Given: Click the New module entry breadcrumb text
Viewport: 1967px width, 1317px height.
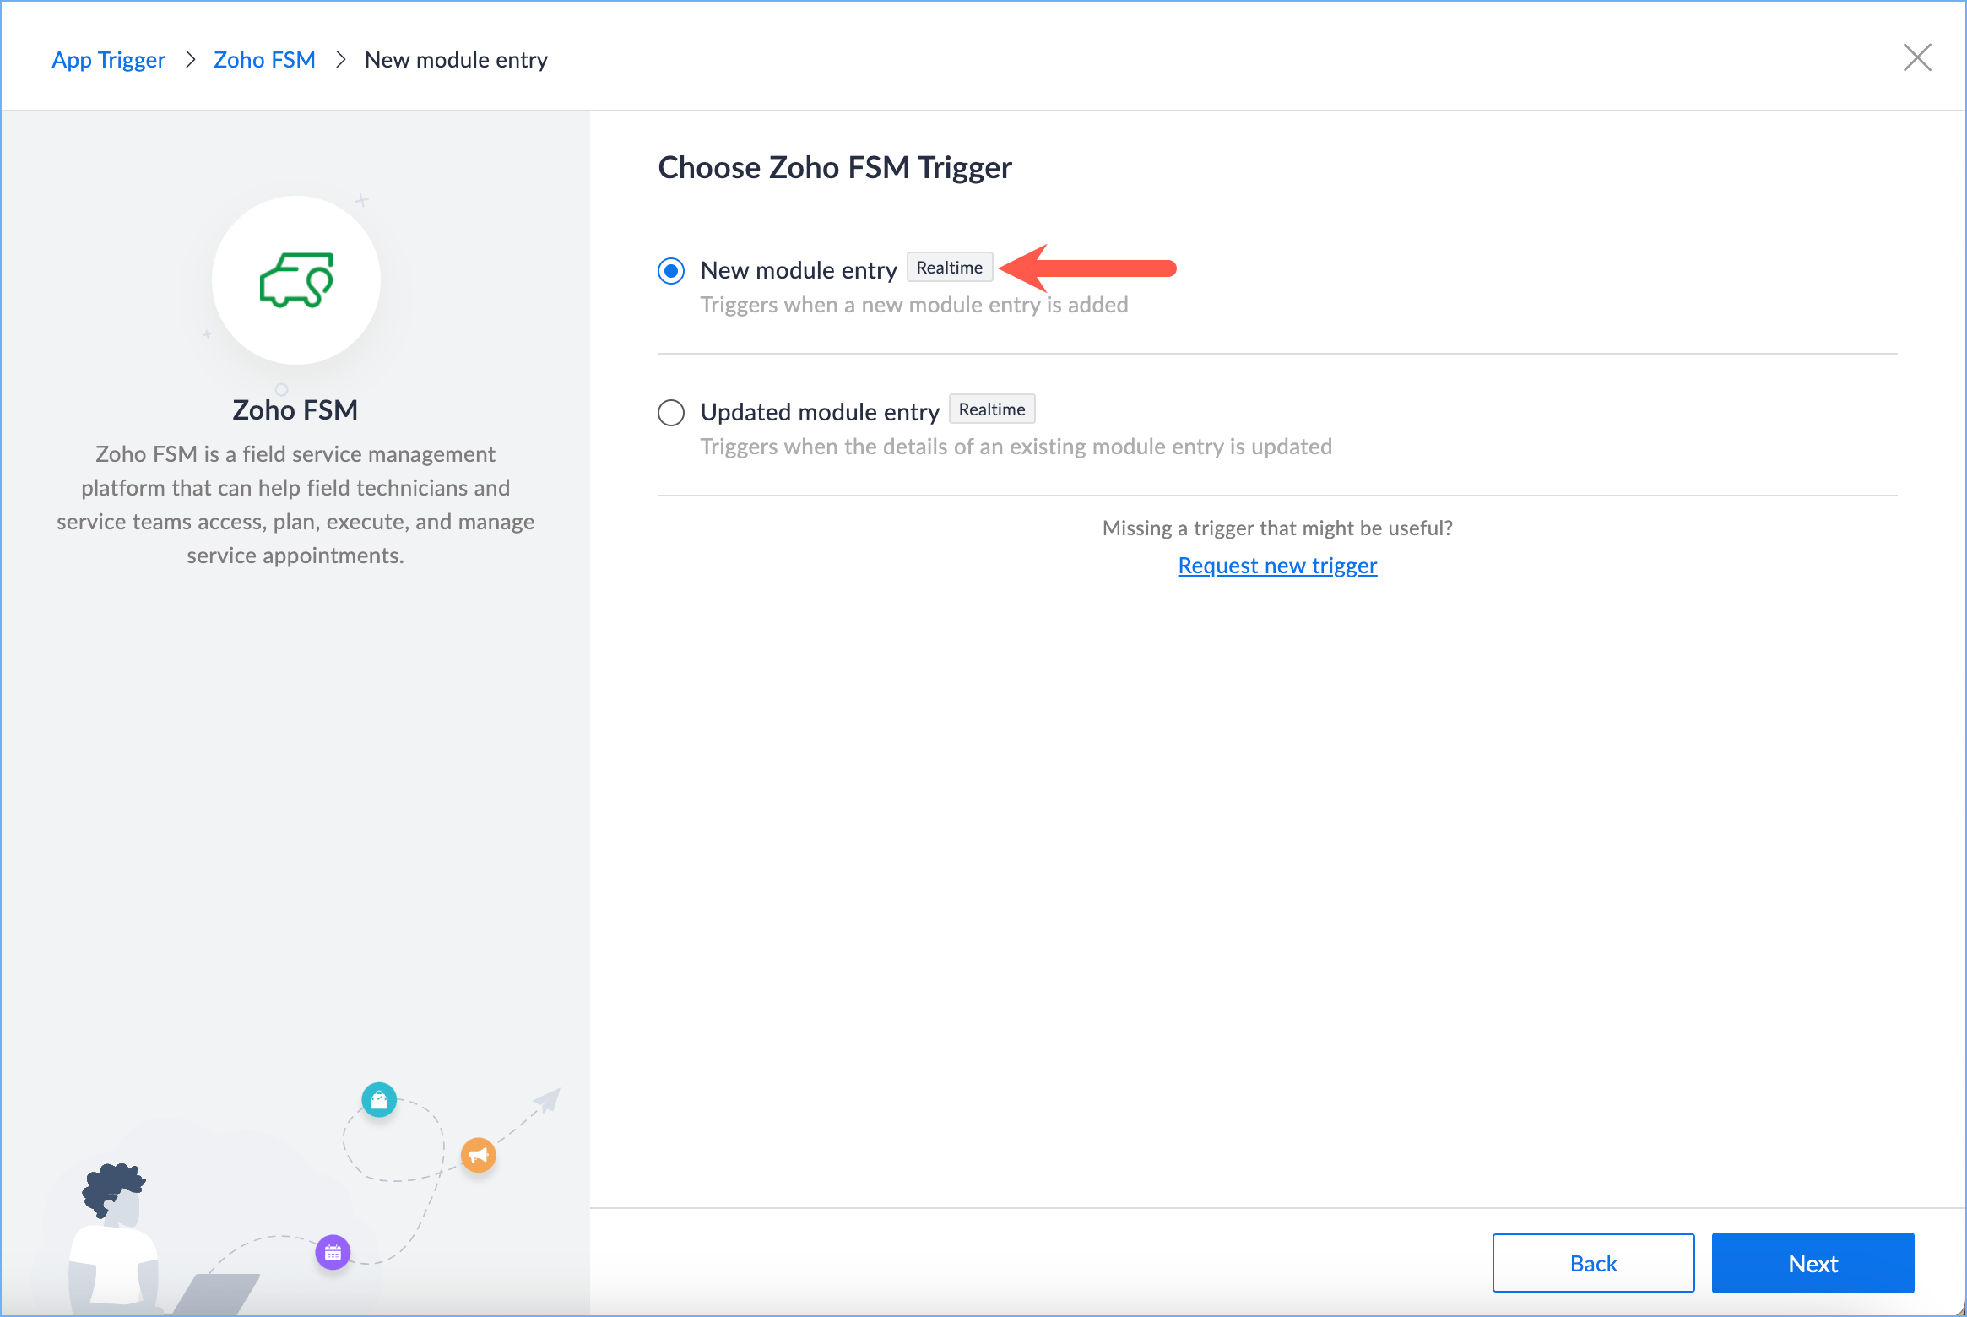Looking at the screenshot, I should coord(456,60).
